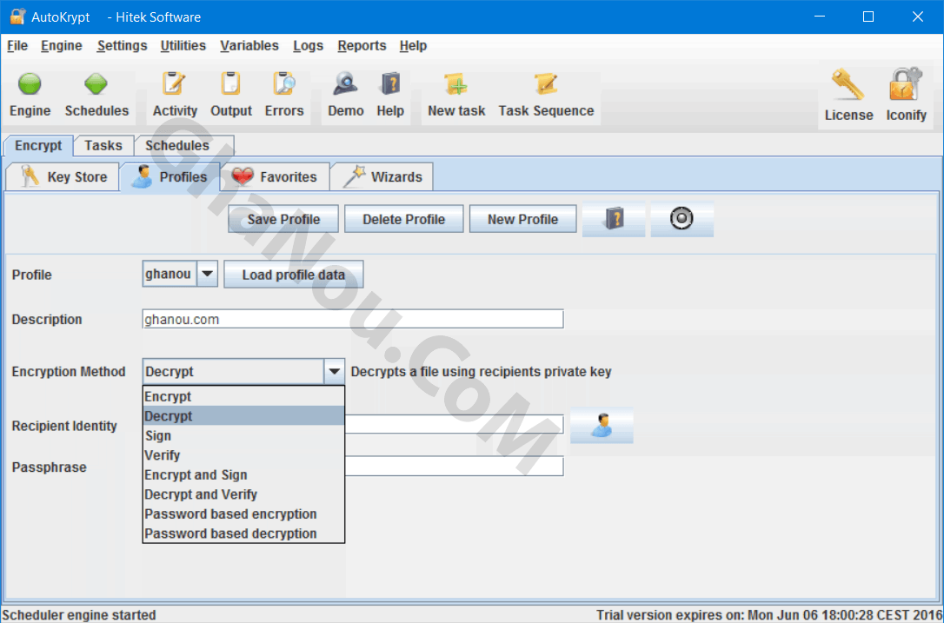
Task: Open the Wizards tab
Action: [382, 177]
